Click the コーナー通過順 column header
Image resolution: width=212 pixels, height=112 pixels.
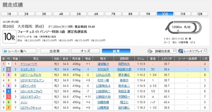pos(187,59)
